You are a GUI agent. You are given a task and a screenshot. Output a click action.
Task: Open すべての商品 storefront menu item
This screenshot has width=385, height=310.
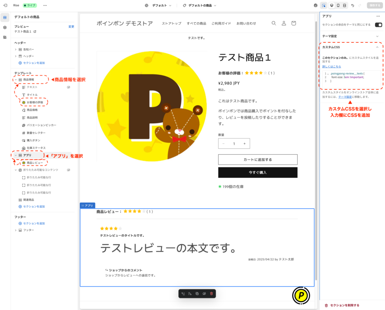click(196, 24)
